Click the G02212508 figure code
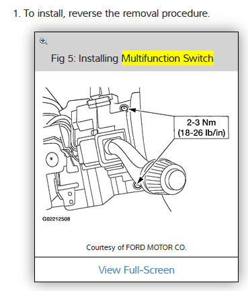Viewport: 248px width, 291px height. [56, 219]
